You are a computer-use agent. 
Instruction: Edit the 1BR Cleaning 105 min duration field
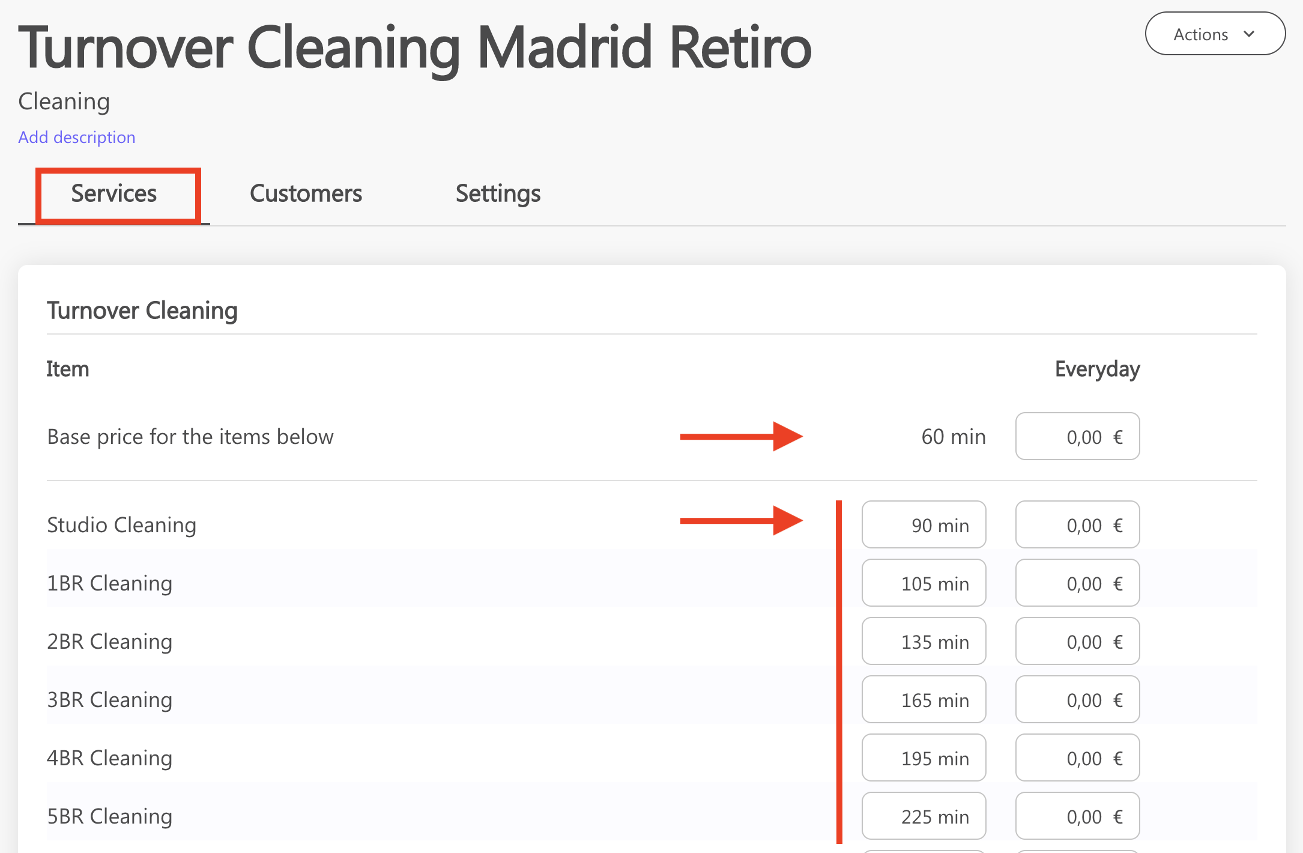coord(924,583)
